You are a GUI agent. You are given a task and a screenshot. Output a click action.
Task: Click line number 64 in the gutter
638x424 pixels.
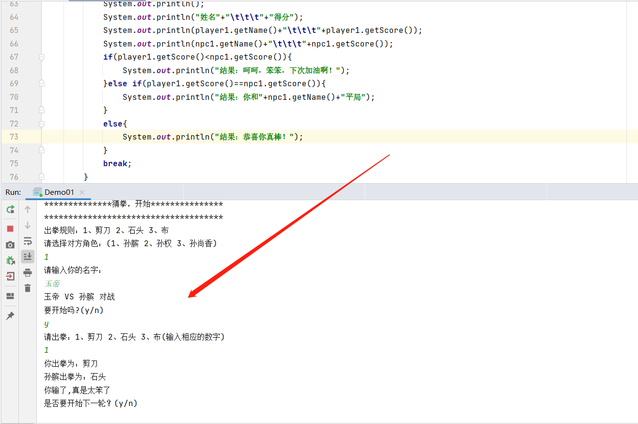coord(14,17)
